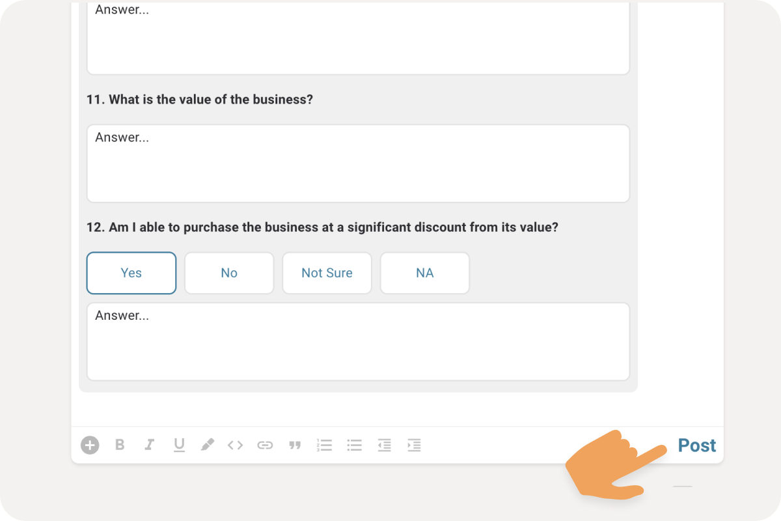Create a bulleted list

point(354,445)
